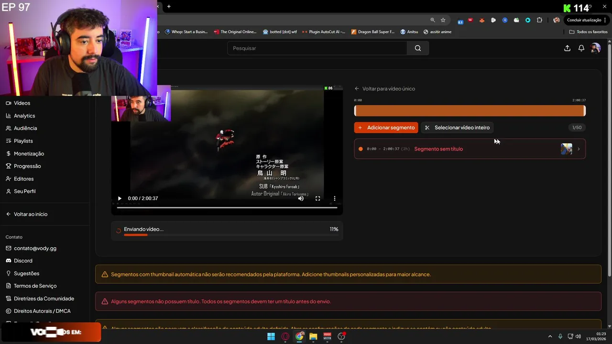This screenshot has width=612, height=344.
Task: Click the page vertical scrollbar
Action: (x=609, y=160)
